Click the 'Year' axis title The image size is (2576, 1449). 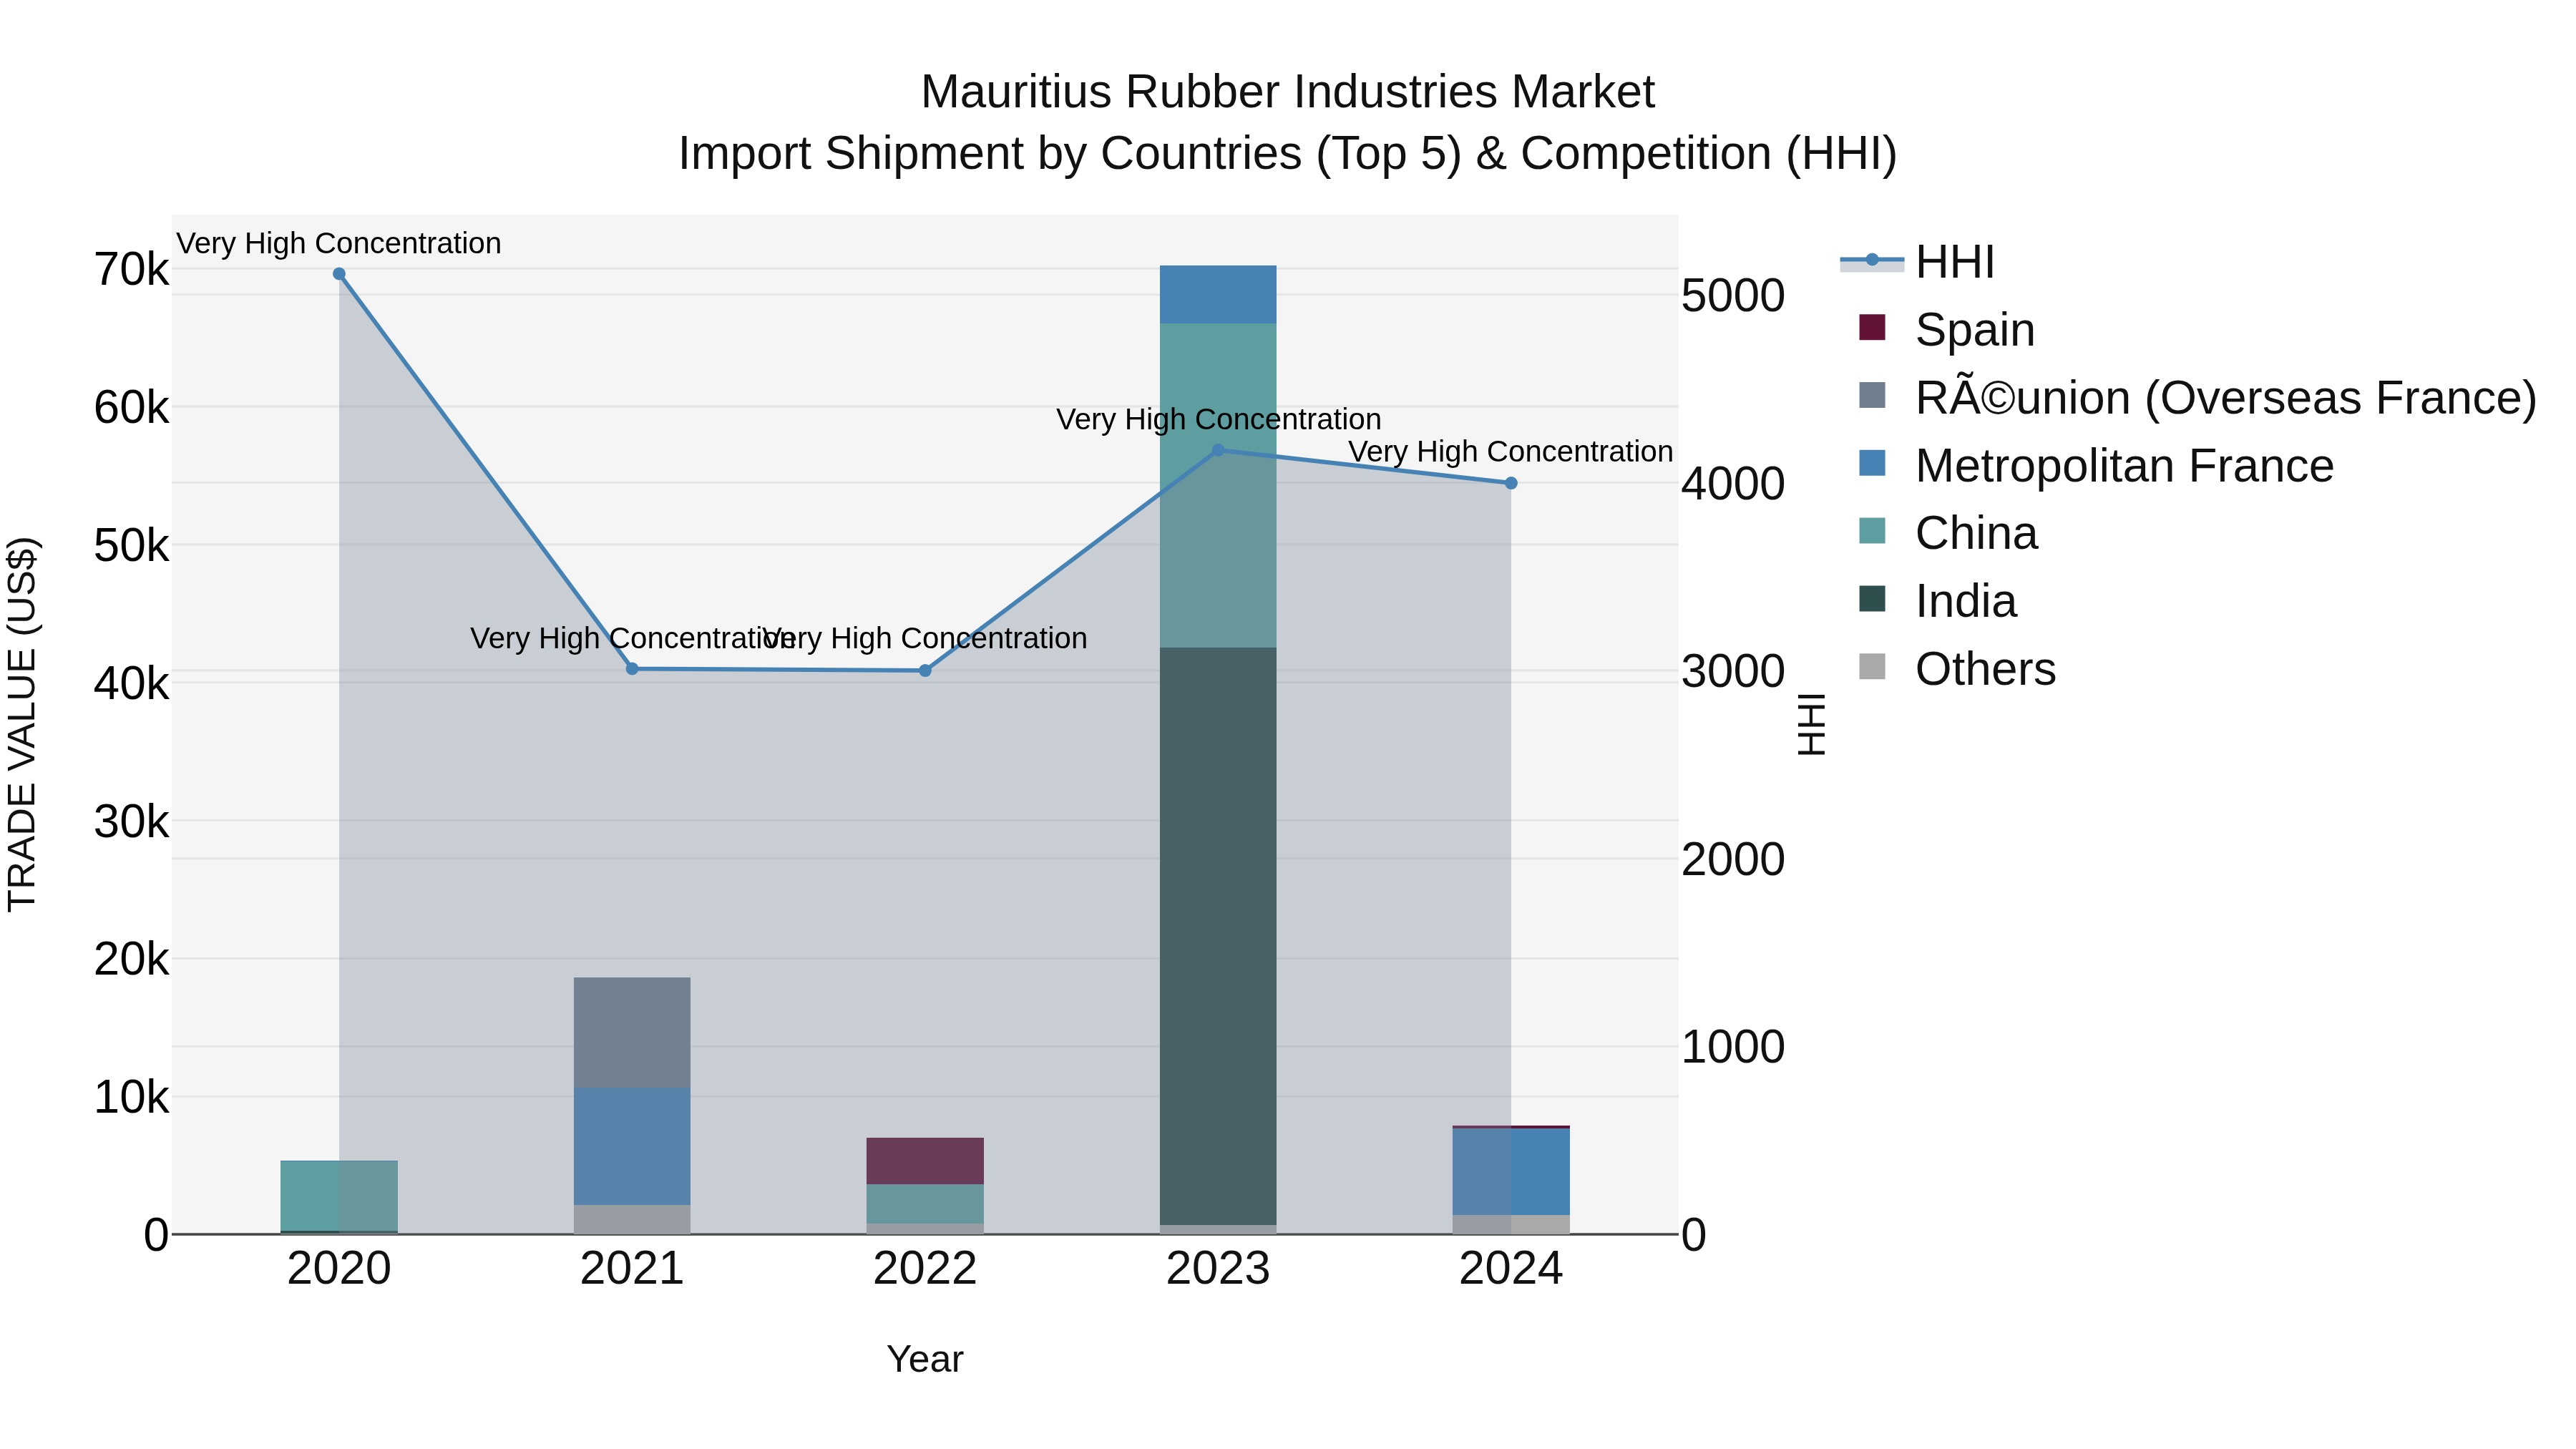pyautogui.click(x=925, y=1360)
